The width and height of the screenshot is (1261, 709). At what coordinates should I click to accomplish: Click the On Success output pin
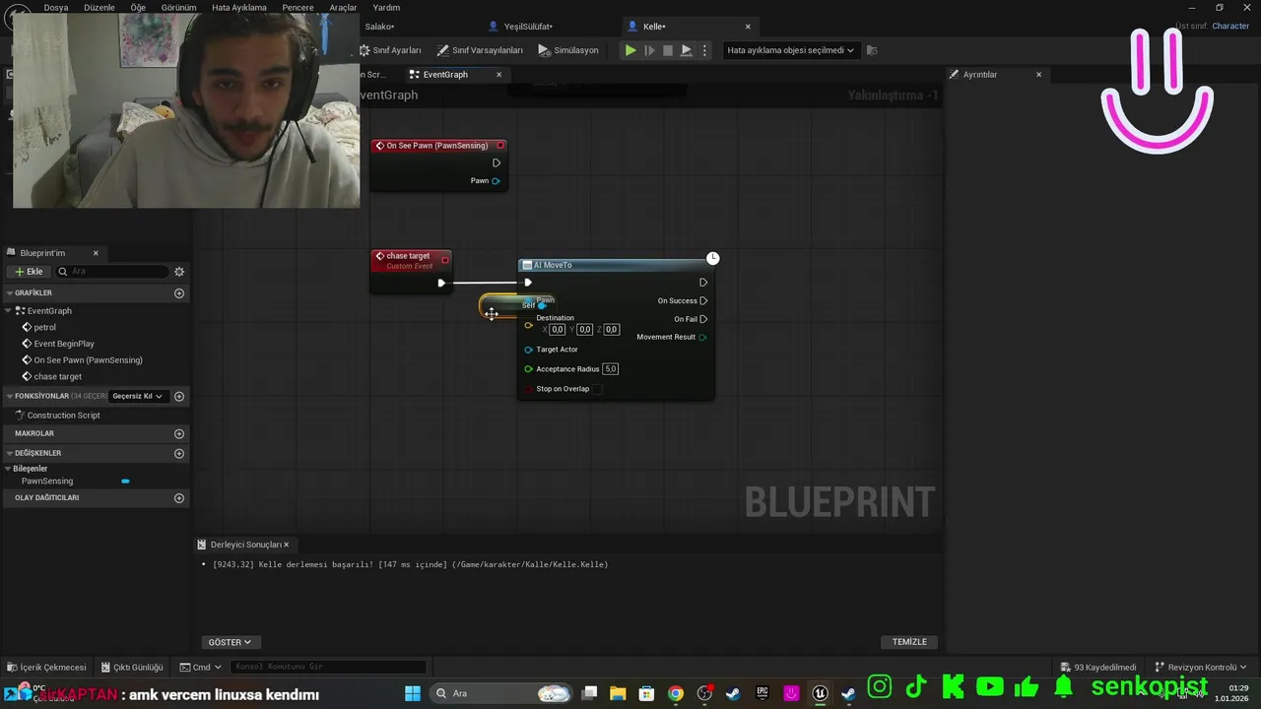pos(703,301)
